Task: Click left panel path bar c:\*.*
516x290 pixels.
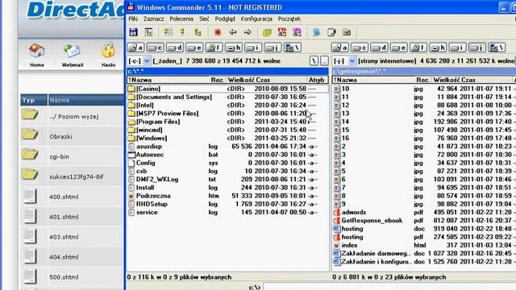Action: [x=227, y=71]
